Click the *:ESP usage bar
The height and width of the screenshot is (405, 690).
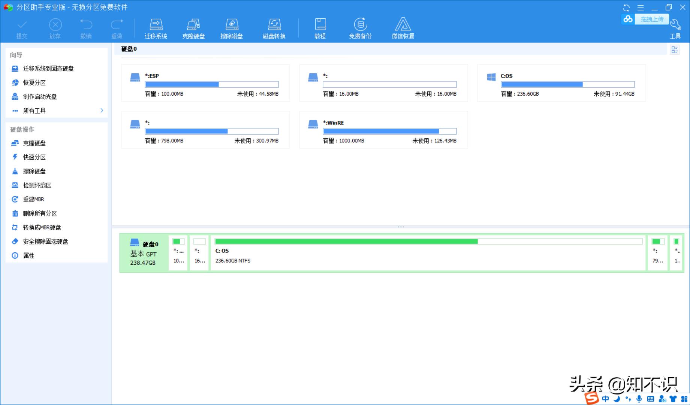pyautogui.click(x=212, y=84)
